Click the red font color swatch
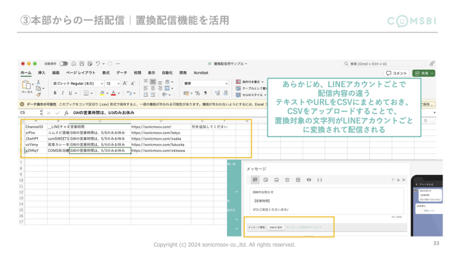The width and height of the screenshot is (454, 255). point(113,93)
